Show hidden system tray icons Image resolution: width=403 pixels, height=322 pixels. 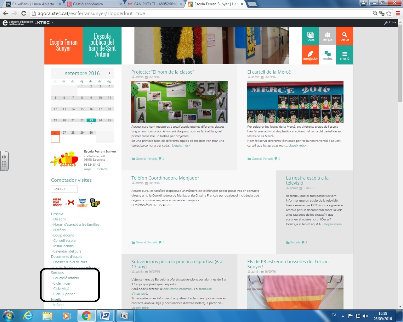(343, 316)
